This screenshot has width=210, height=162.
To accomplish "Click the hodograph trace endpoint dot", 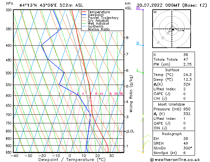I will [183, 31].
